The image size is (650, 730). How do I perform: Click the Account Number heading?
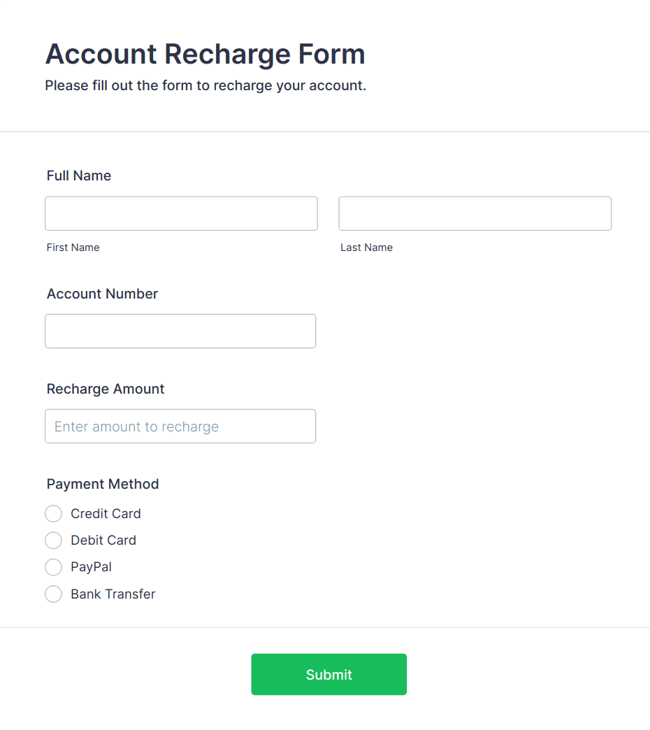point(102,294)
